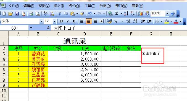Viewport: 187px width, 101px height.
Task: Sort ascending A to Z
Action: point(126,14)
